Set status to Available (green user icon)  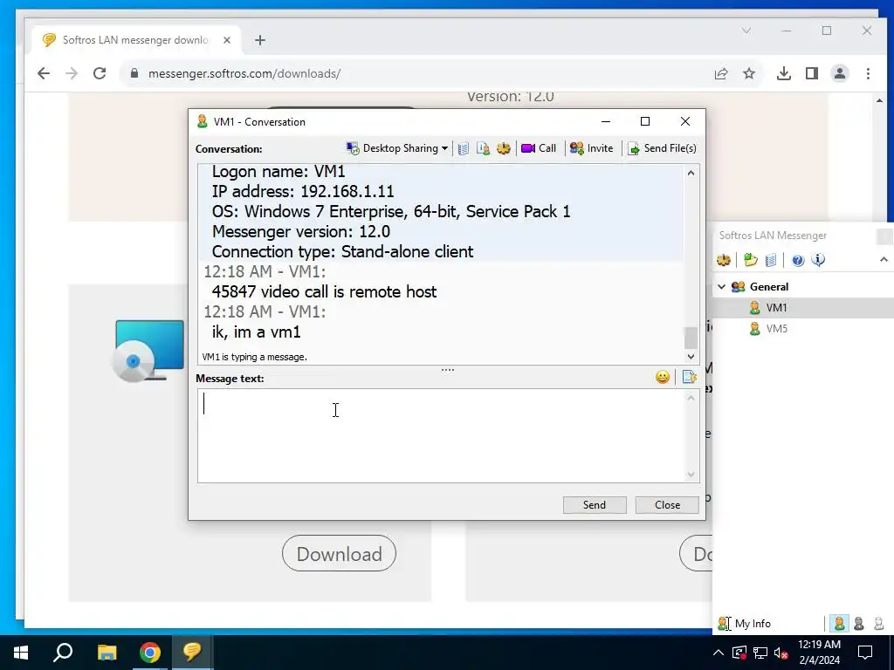(x=839, y=624)
